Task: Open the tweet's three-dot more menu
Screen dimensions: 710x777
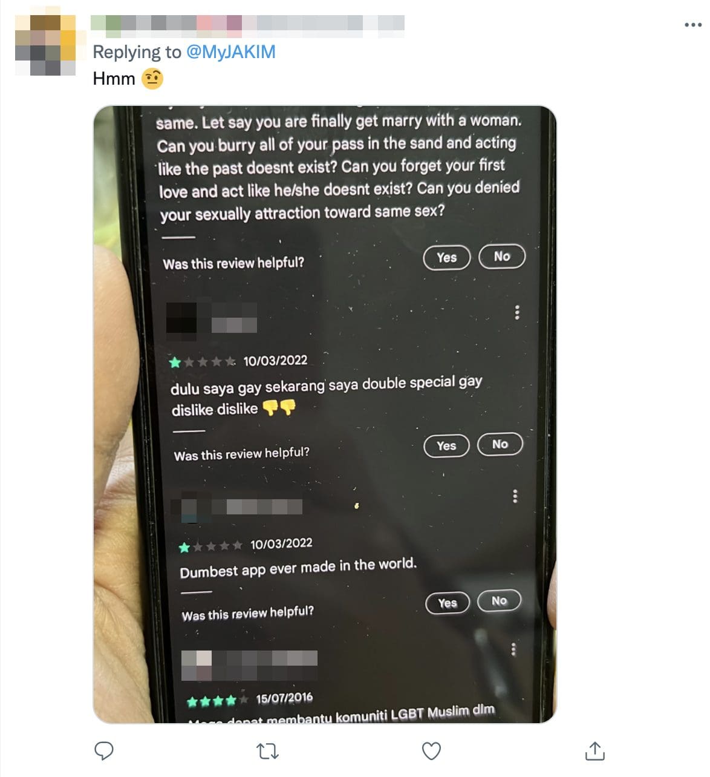Action: pos(693,25)
